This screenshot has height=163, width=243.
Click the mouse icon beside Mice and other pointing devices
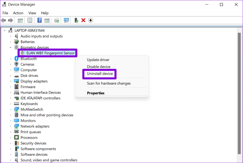[16, 115]
